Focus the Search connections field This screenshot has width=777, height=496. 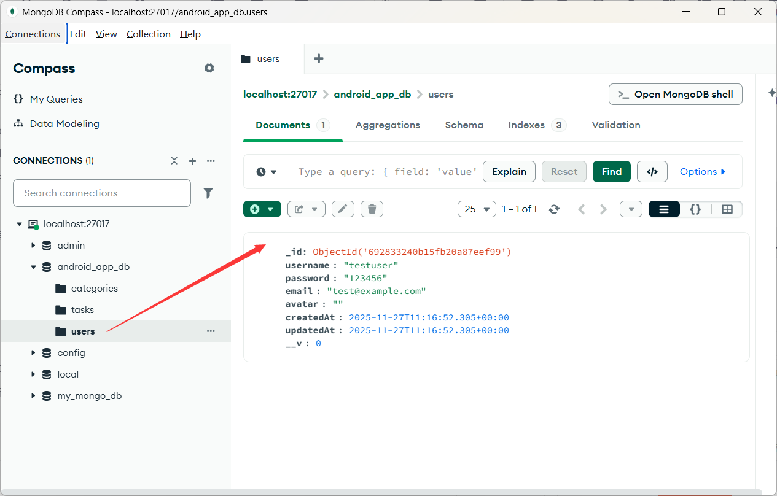coord(102,193)
